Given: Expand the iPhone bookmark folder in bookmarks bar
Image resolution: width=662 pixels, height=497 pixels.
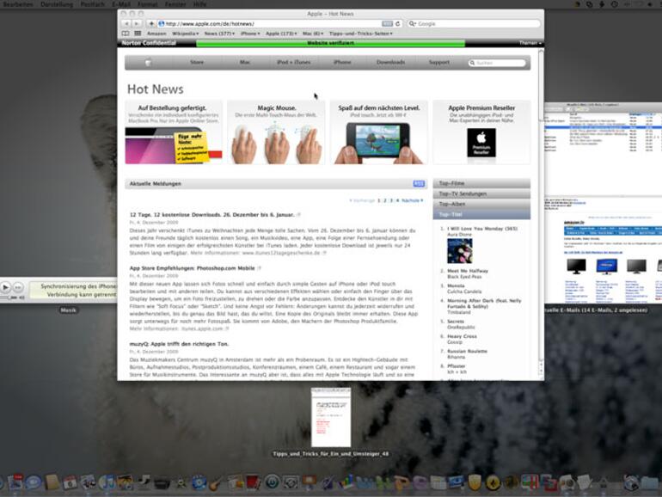Looking at the screenshot, I should (250, 34).
